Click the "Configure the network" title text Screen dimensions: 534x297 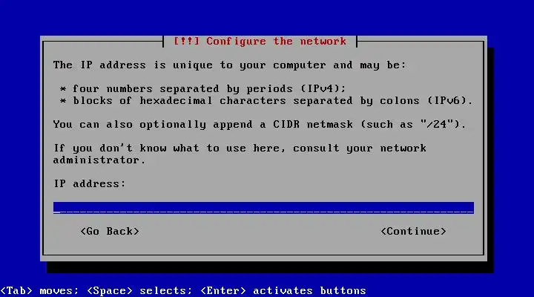(x=276, y=42)
